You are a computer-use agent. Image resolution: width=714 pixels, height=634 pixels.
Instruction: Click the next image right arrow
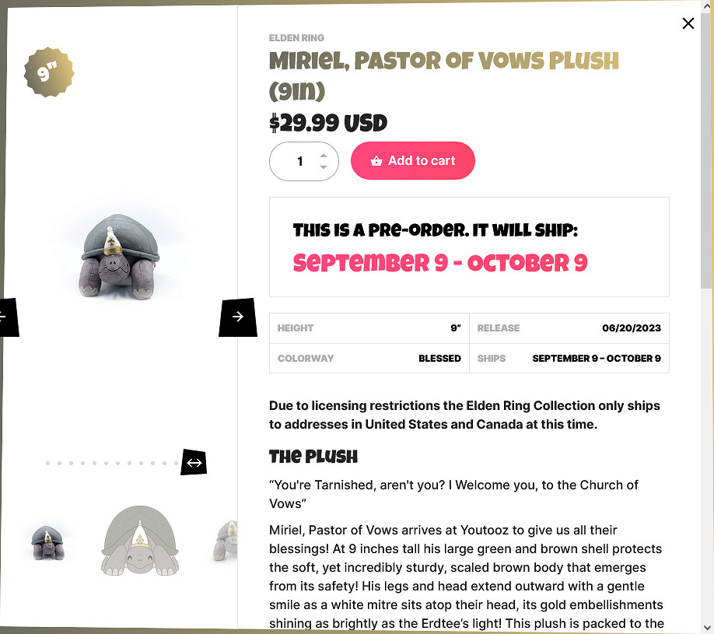pos(238,317)
